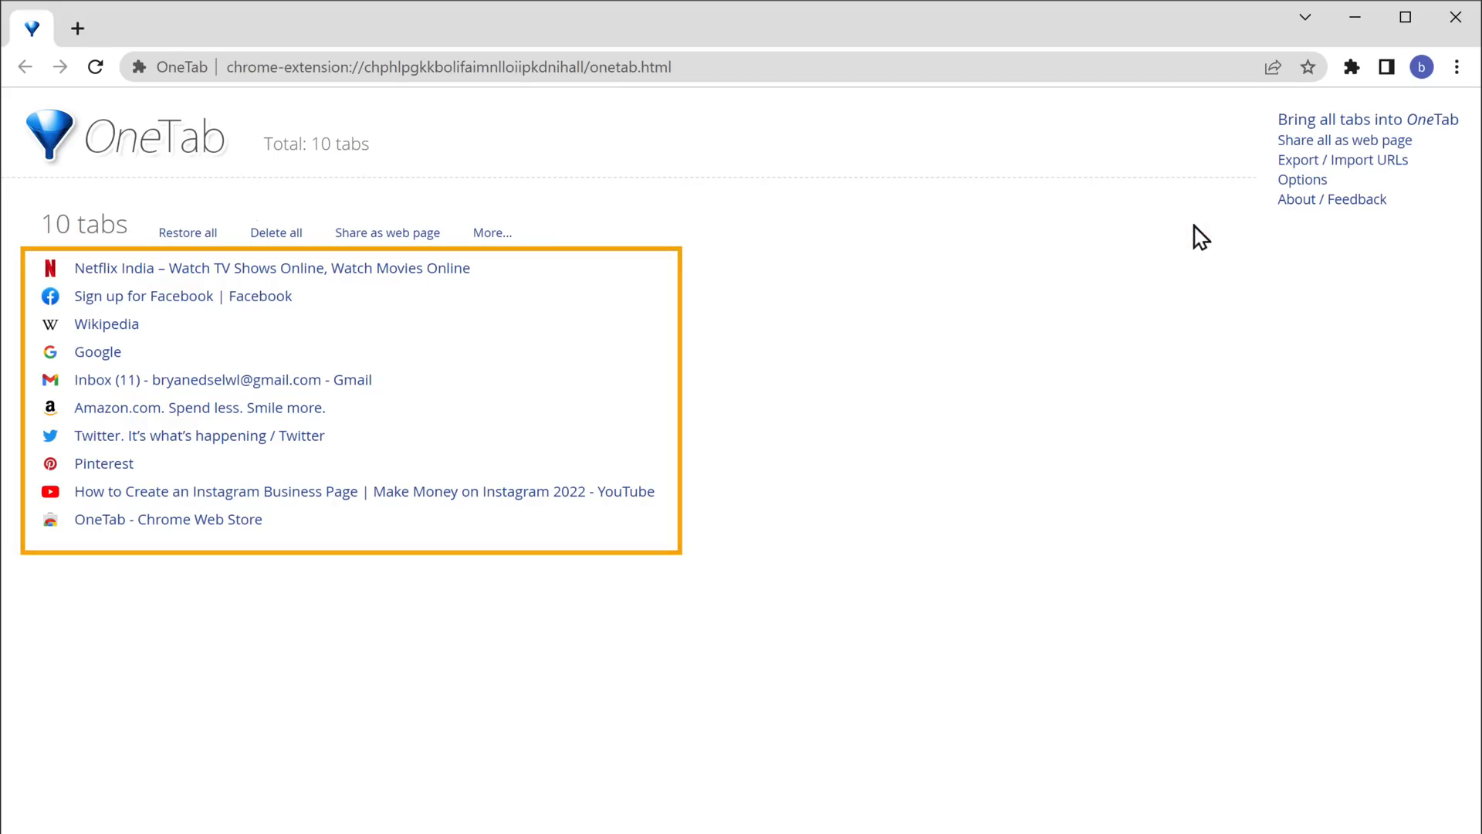This screenshot has width=1482, height=834.
Task: Open Chrome's three-dot menu
Action: coord(1457,67)
